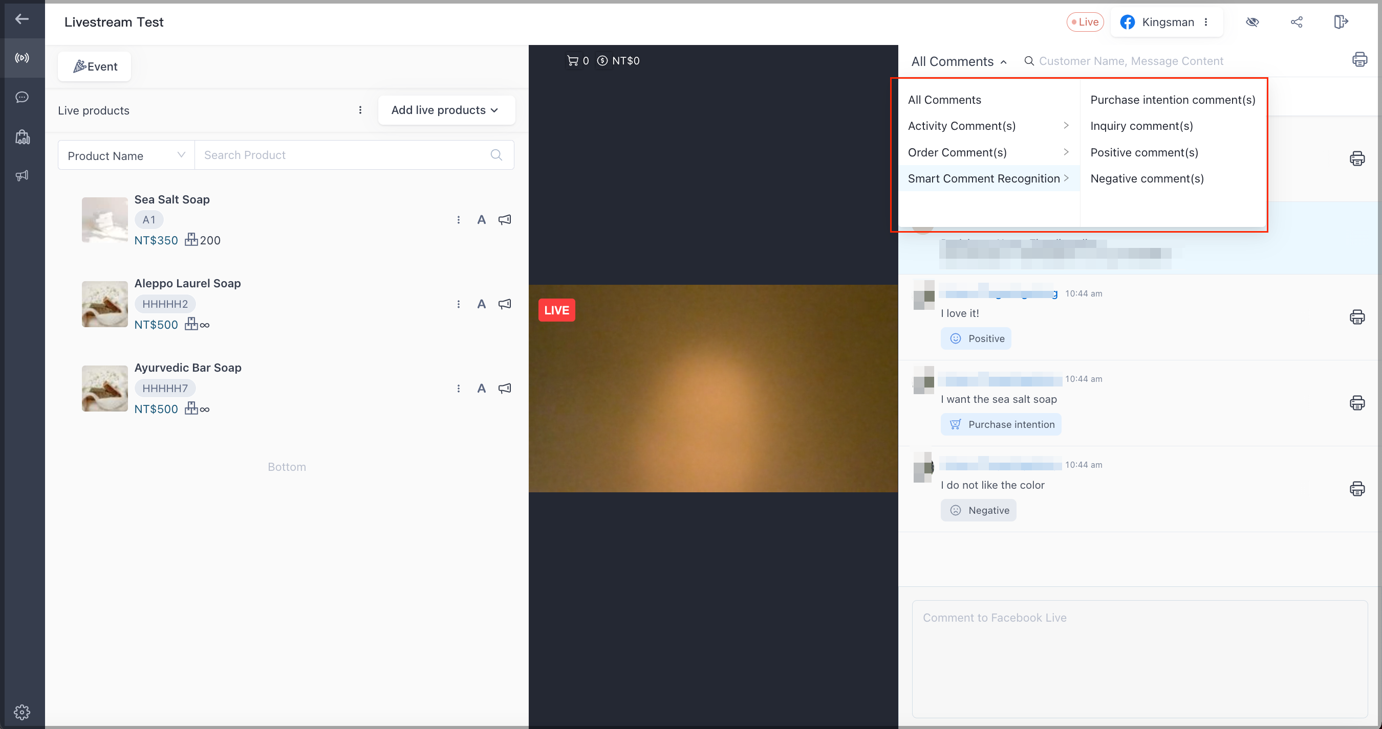Viewport: 1382px width, 729px height.
Task: Collapse the All Comments filter dropdown
Action: point(958,61)
